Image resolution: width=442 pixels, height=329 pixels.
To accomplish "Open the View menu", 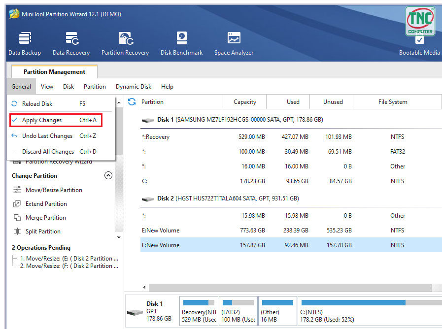I will click(47, 87).
